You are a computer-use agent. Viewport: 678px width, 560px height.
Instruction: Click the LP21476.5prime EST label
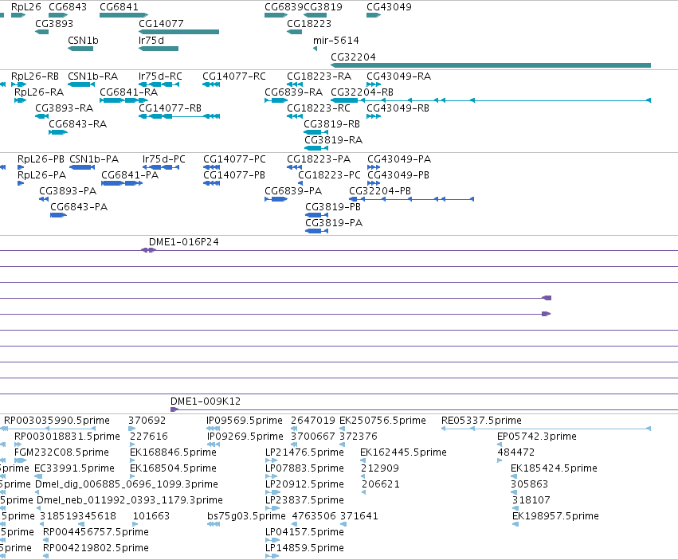[304, 452]
